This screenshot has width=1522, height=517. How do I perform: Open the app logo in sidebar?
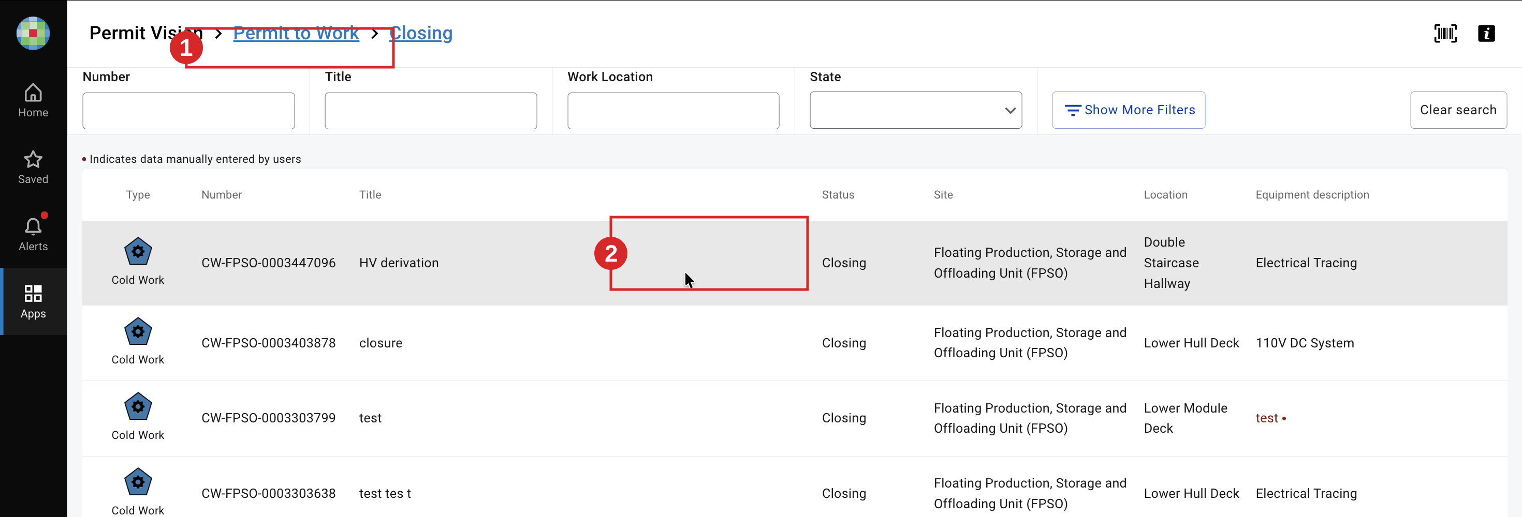(x=33, y=33)
